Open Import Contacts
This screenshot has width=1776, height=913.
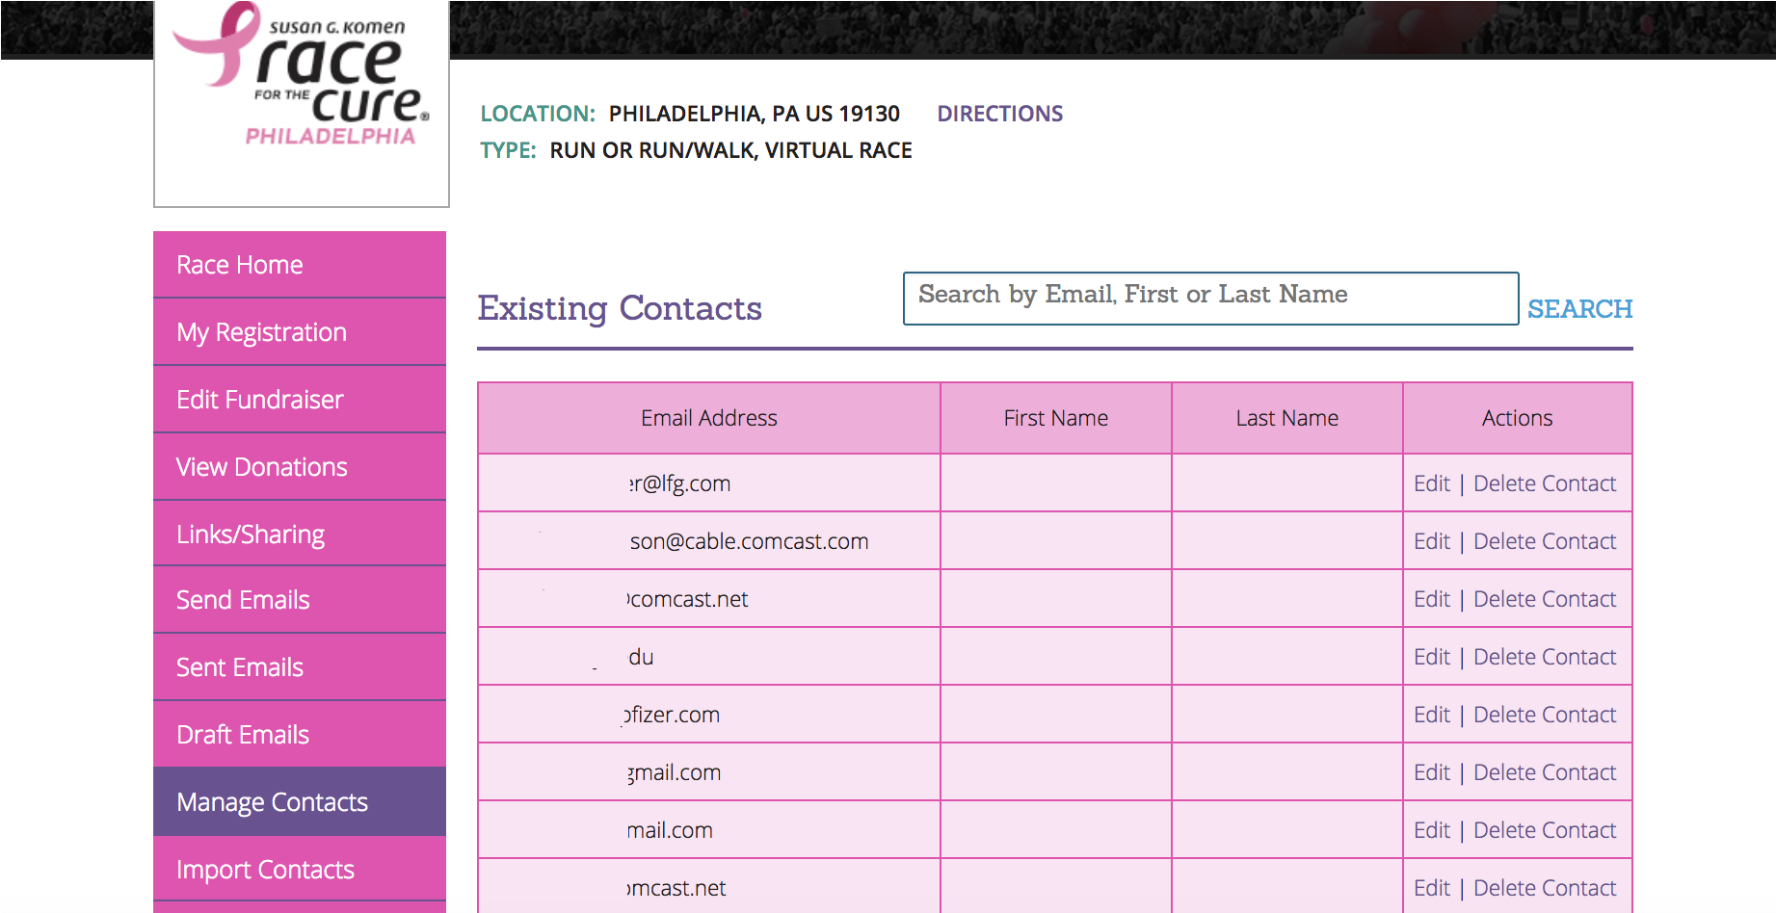click(x=264, y=869)
